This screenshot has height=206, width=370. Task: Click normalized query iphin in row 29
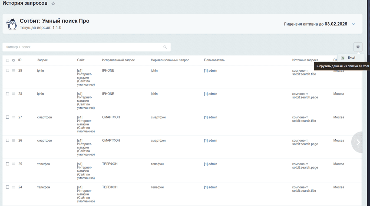pyautogui.click(x=154, y=71)
